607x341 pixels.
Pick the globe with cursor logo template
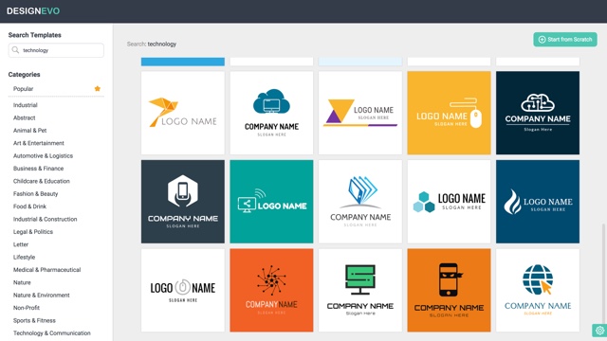click(x=538, y=290)
